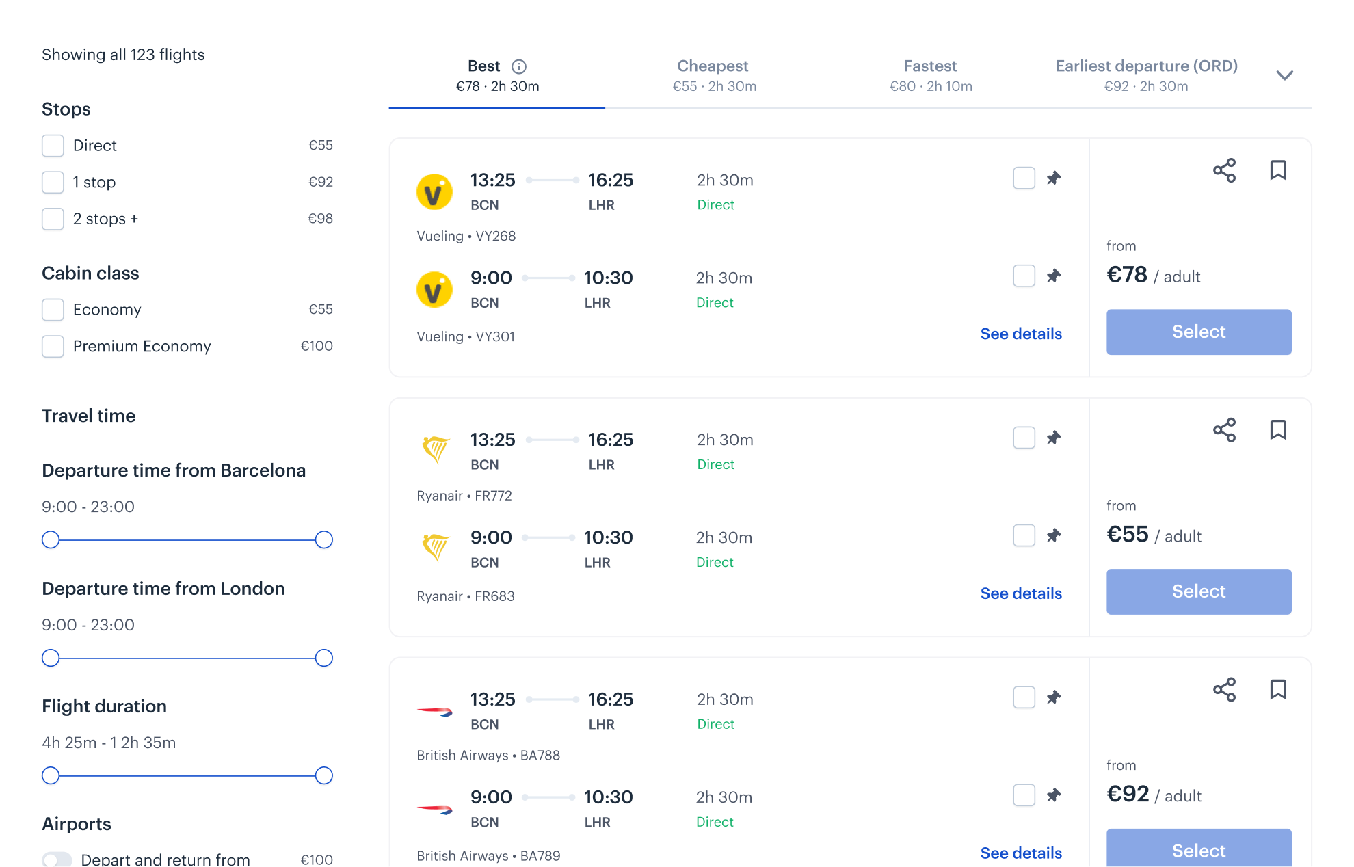Click left handle of Flight duration slider
This screenshot has width=1354, height=867.
coord(51,776)
